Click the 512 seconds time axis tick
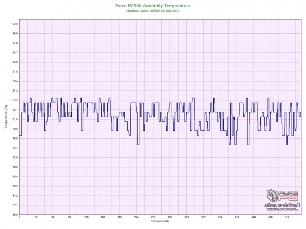The width and height of the screenshot is (306, 229). tap(287, 217)
